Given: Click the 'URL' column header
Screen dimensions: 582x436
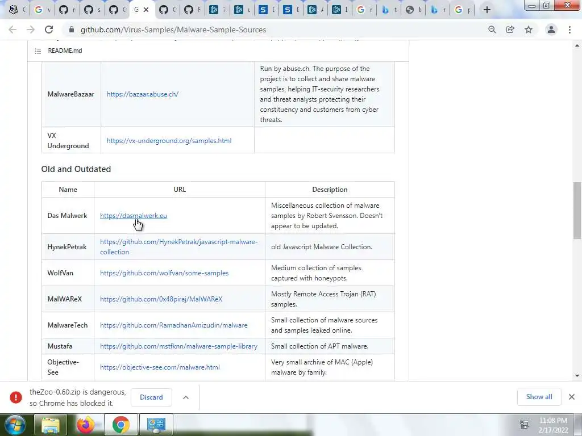Looking at the screenshot, I should [x=180, y=190].
